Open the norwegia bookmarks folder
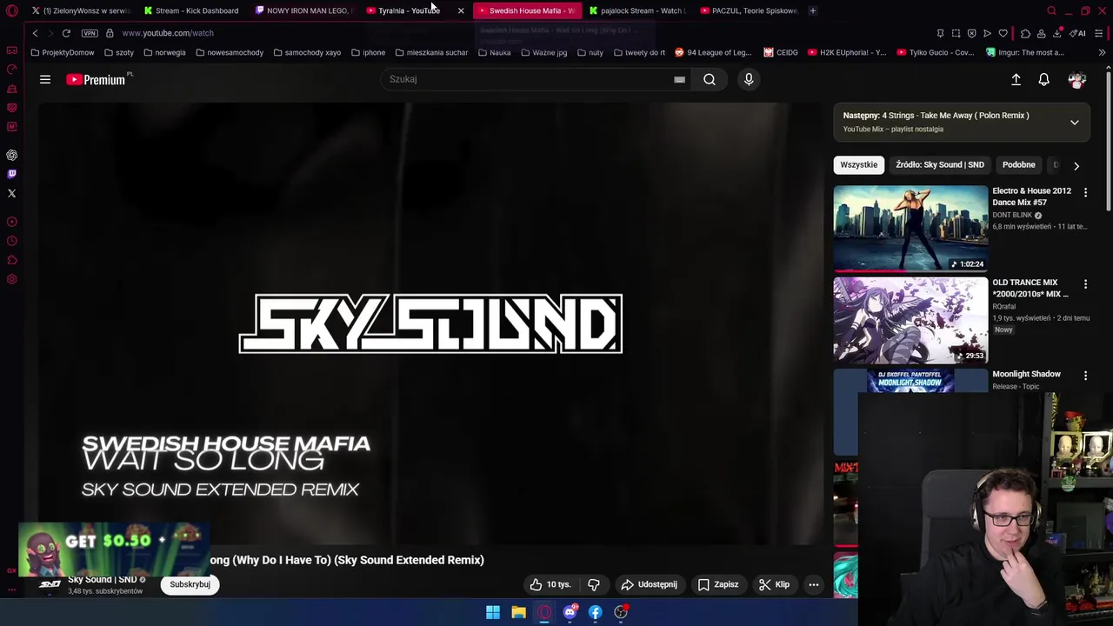 tap(164, 52)
